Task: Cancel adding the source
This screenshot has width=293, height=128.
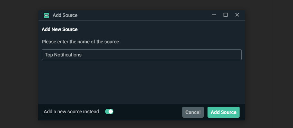Action: [193, 112]
